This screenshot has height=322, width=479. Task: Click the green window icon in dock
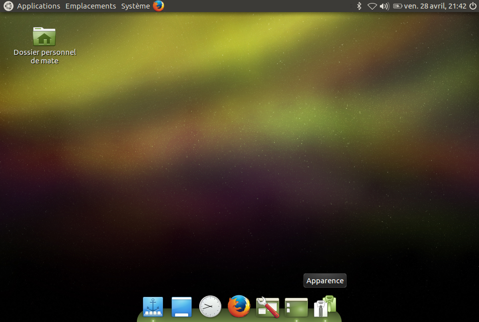tap(296, 307)
